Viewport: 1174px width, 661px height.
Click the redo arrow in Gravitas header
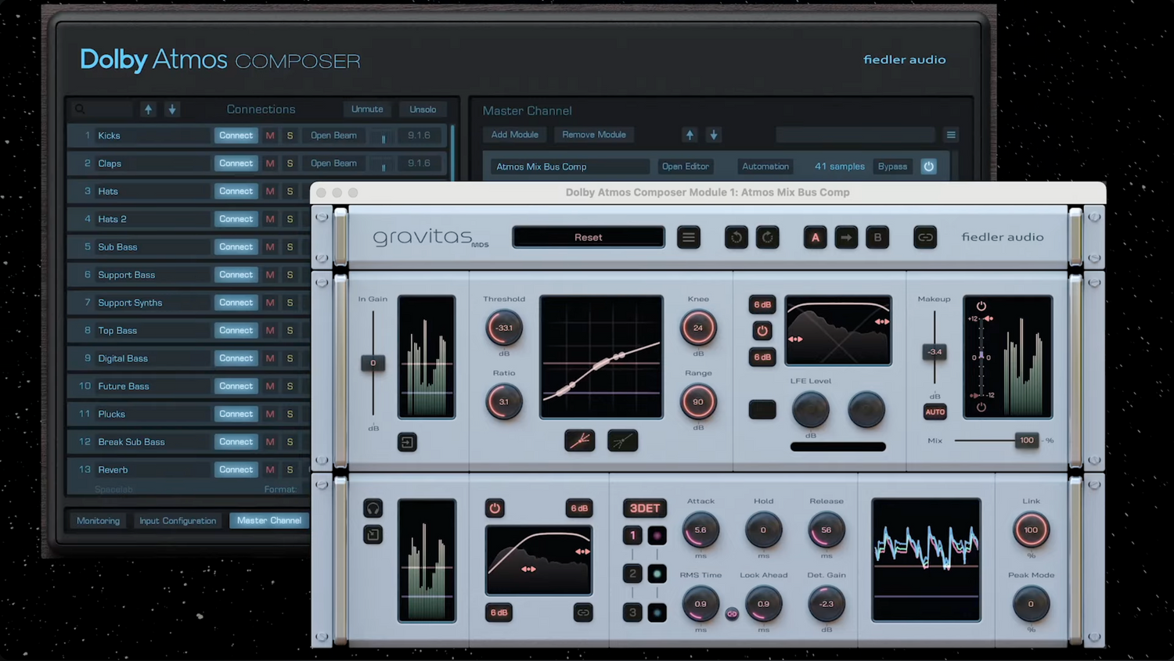pyautogui.click(x=768, y=238)
